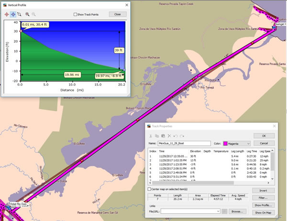Close the Track Properties window
Image resolution: width=287 pixels, height=221 pixels.
coord(274,126)
